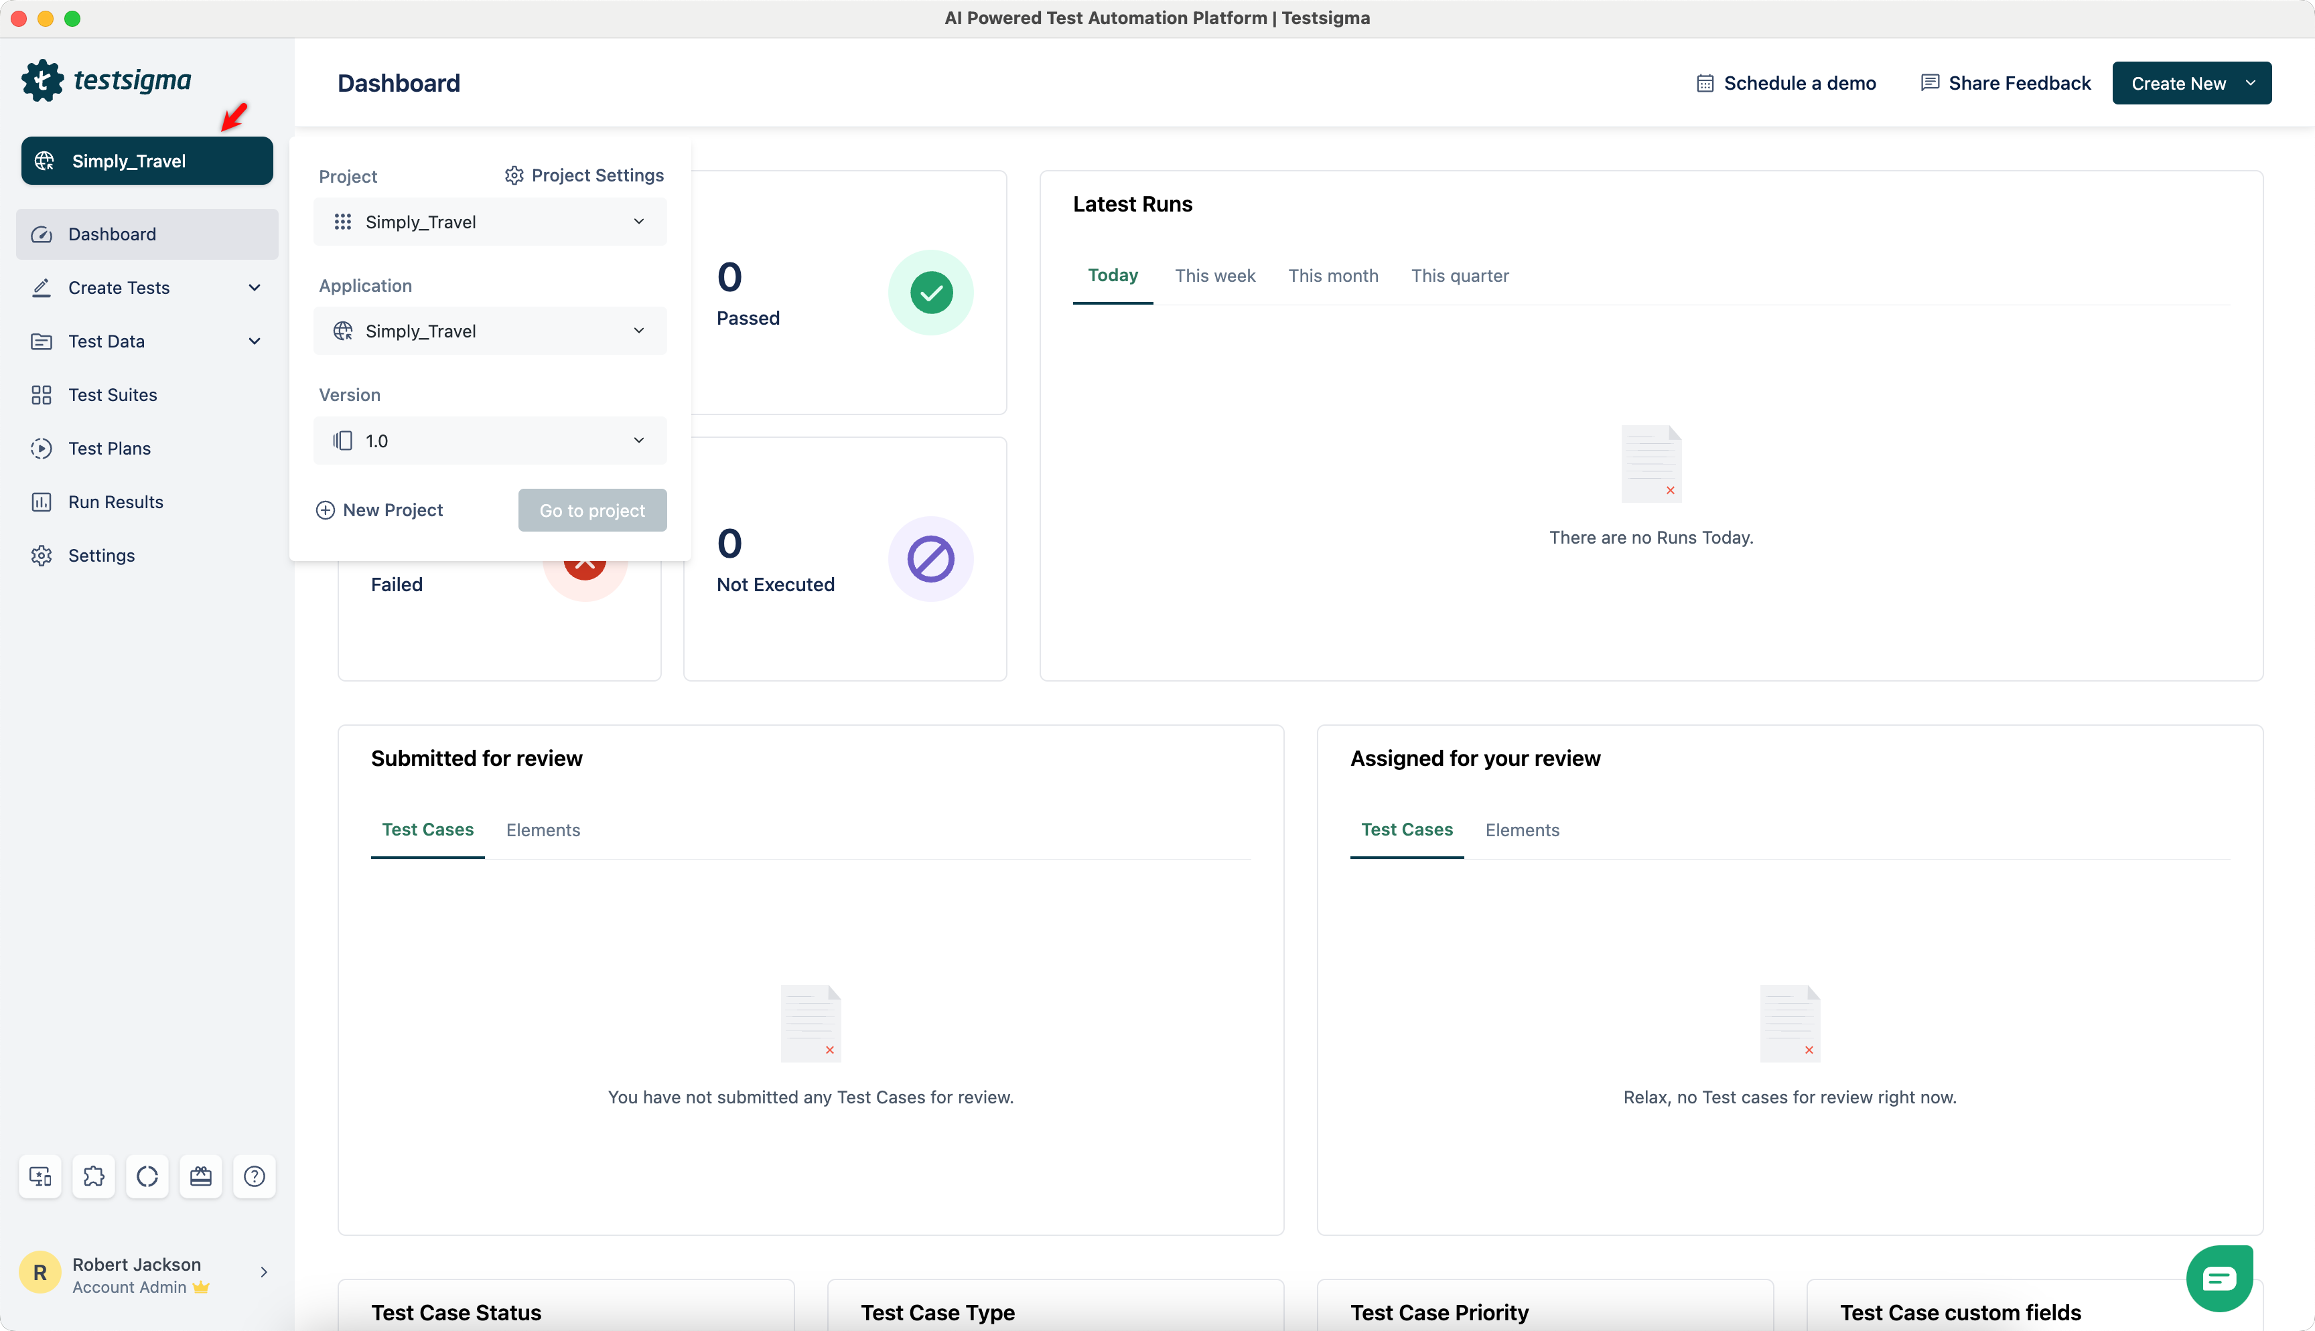Click the green Passed checkmark icon
Viewport: 2315px width, 1331px height.
point(930,293)
